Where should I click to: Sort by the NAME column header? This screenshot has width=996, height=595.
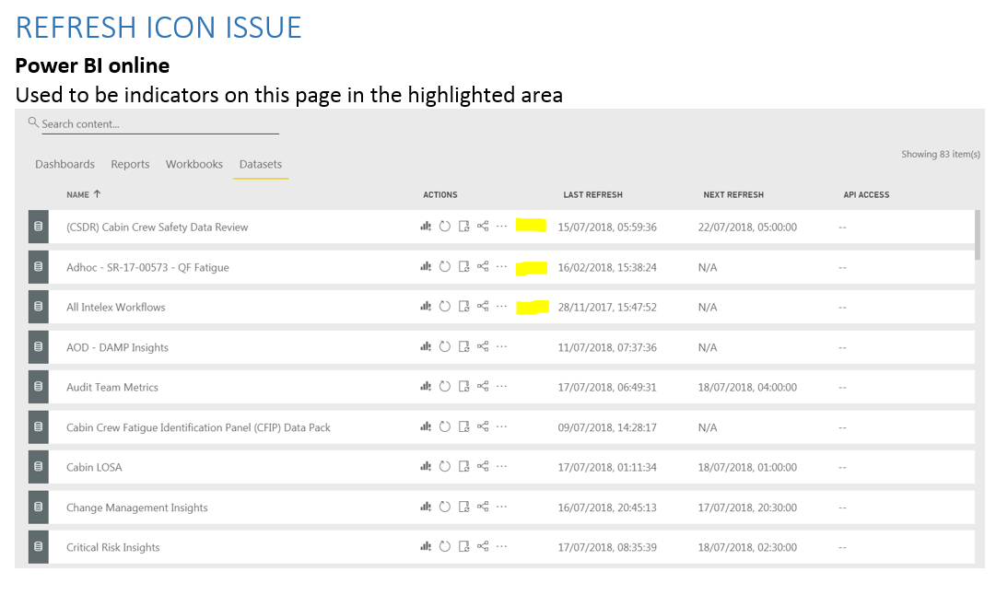coord(83,194)
